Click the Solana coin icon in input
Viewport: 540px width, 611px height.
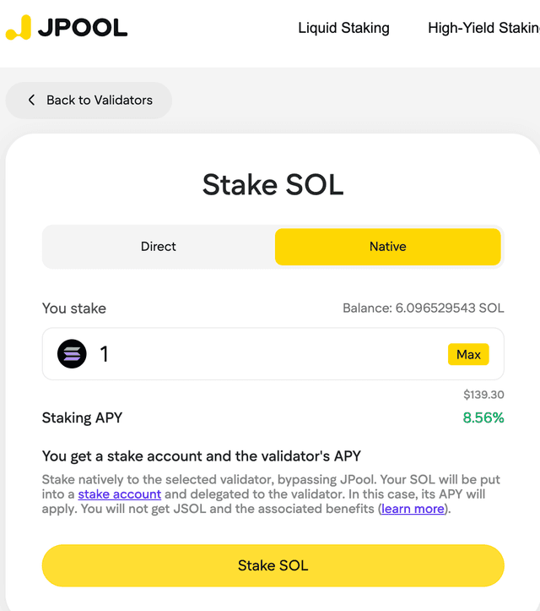(x=72, y=354)
